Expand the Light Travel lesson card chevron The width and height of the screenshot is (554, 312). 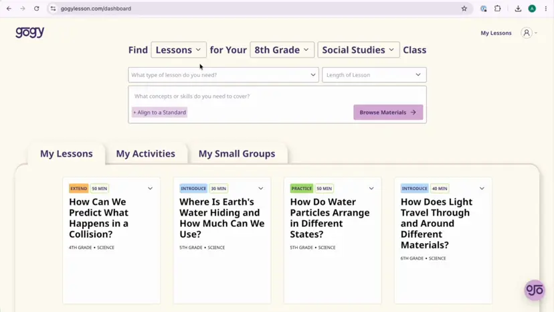pyautogui.click(x=482, y=189)
